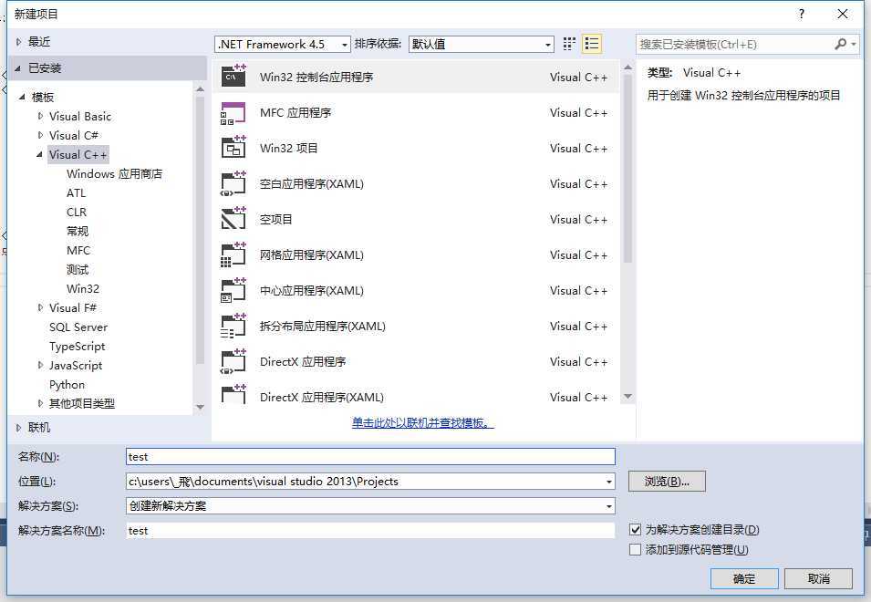The image size is (871, 602).
Task: Select the MFC 应用程序 template icon
Action: coord(233,113)
